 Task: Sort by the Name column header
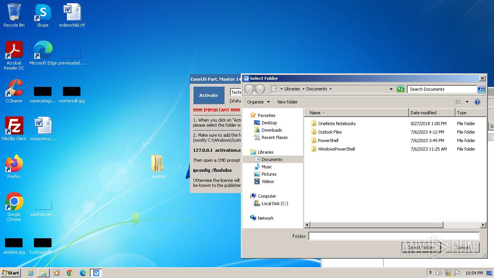[x=357, y=113]
